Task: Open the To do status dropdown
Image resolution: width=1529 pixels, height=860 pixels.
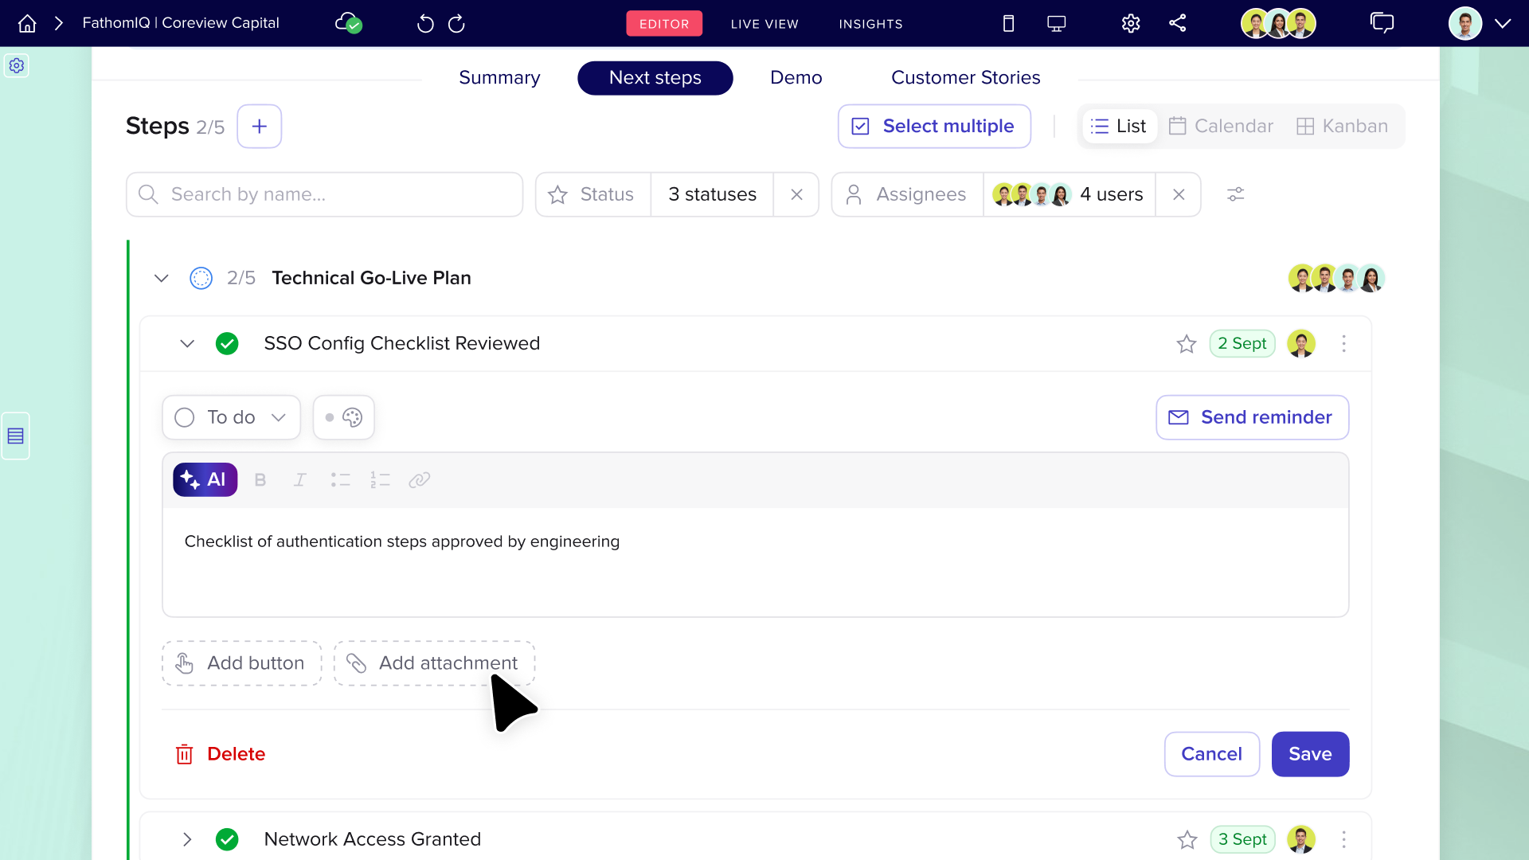Action: [231, 417]
